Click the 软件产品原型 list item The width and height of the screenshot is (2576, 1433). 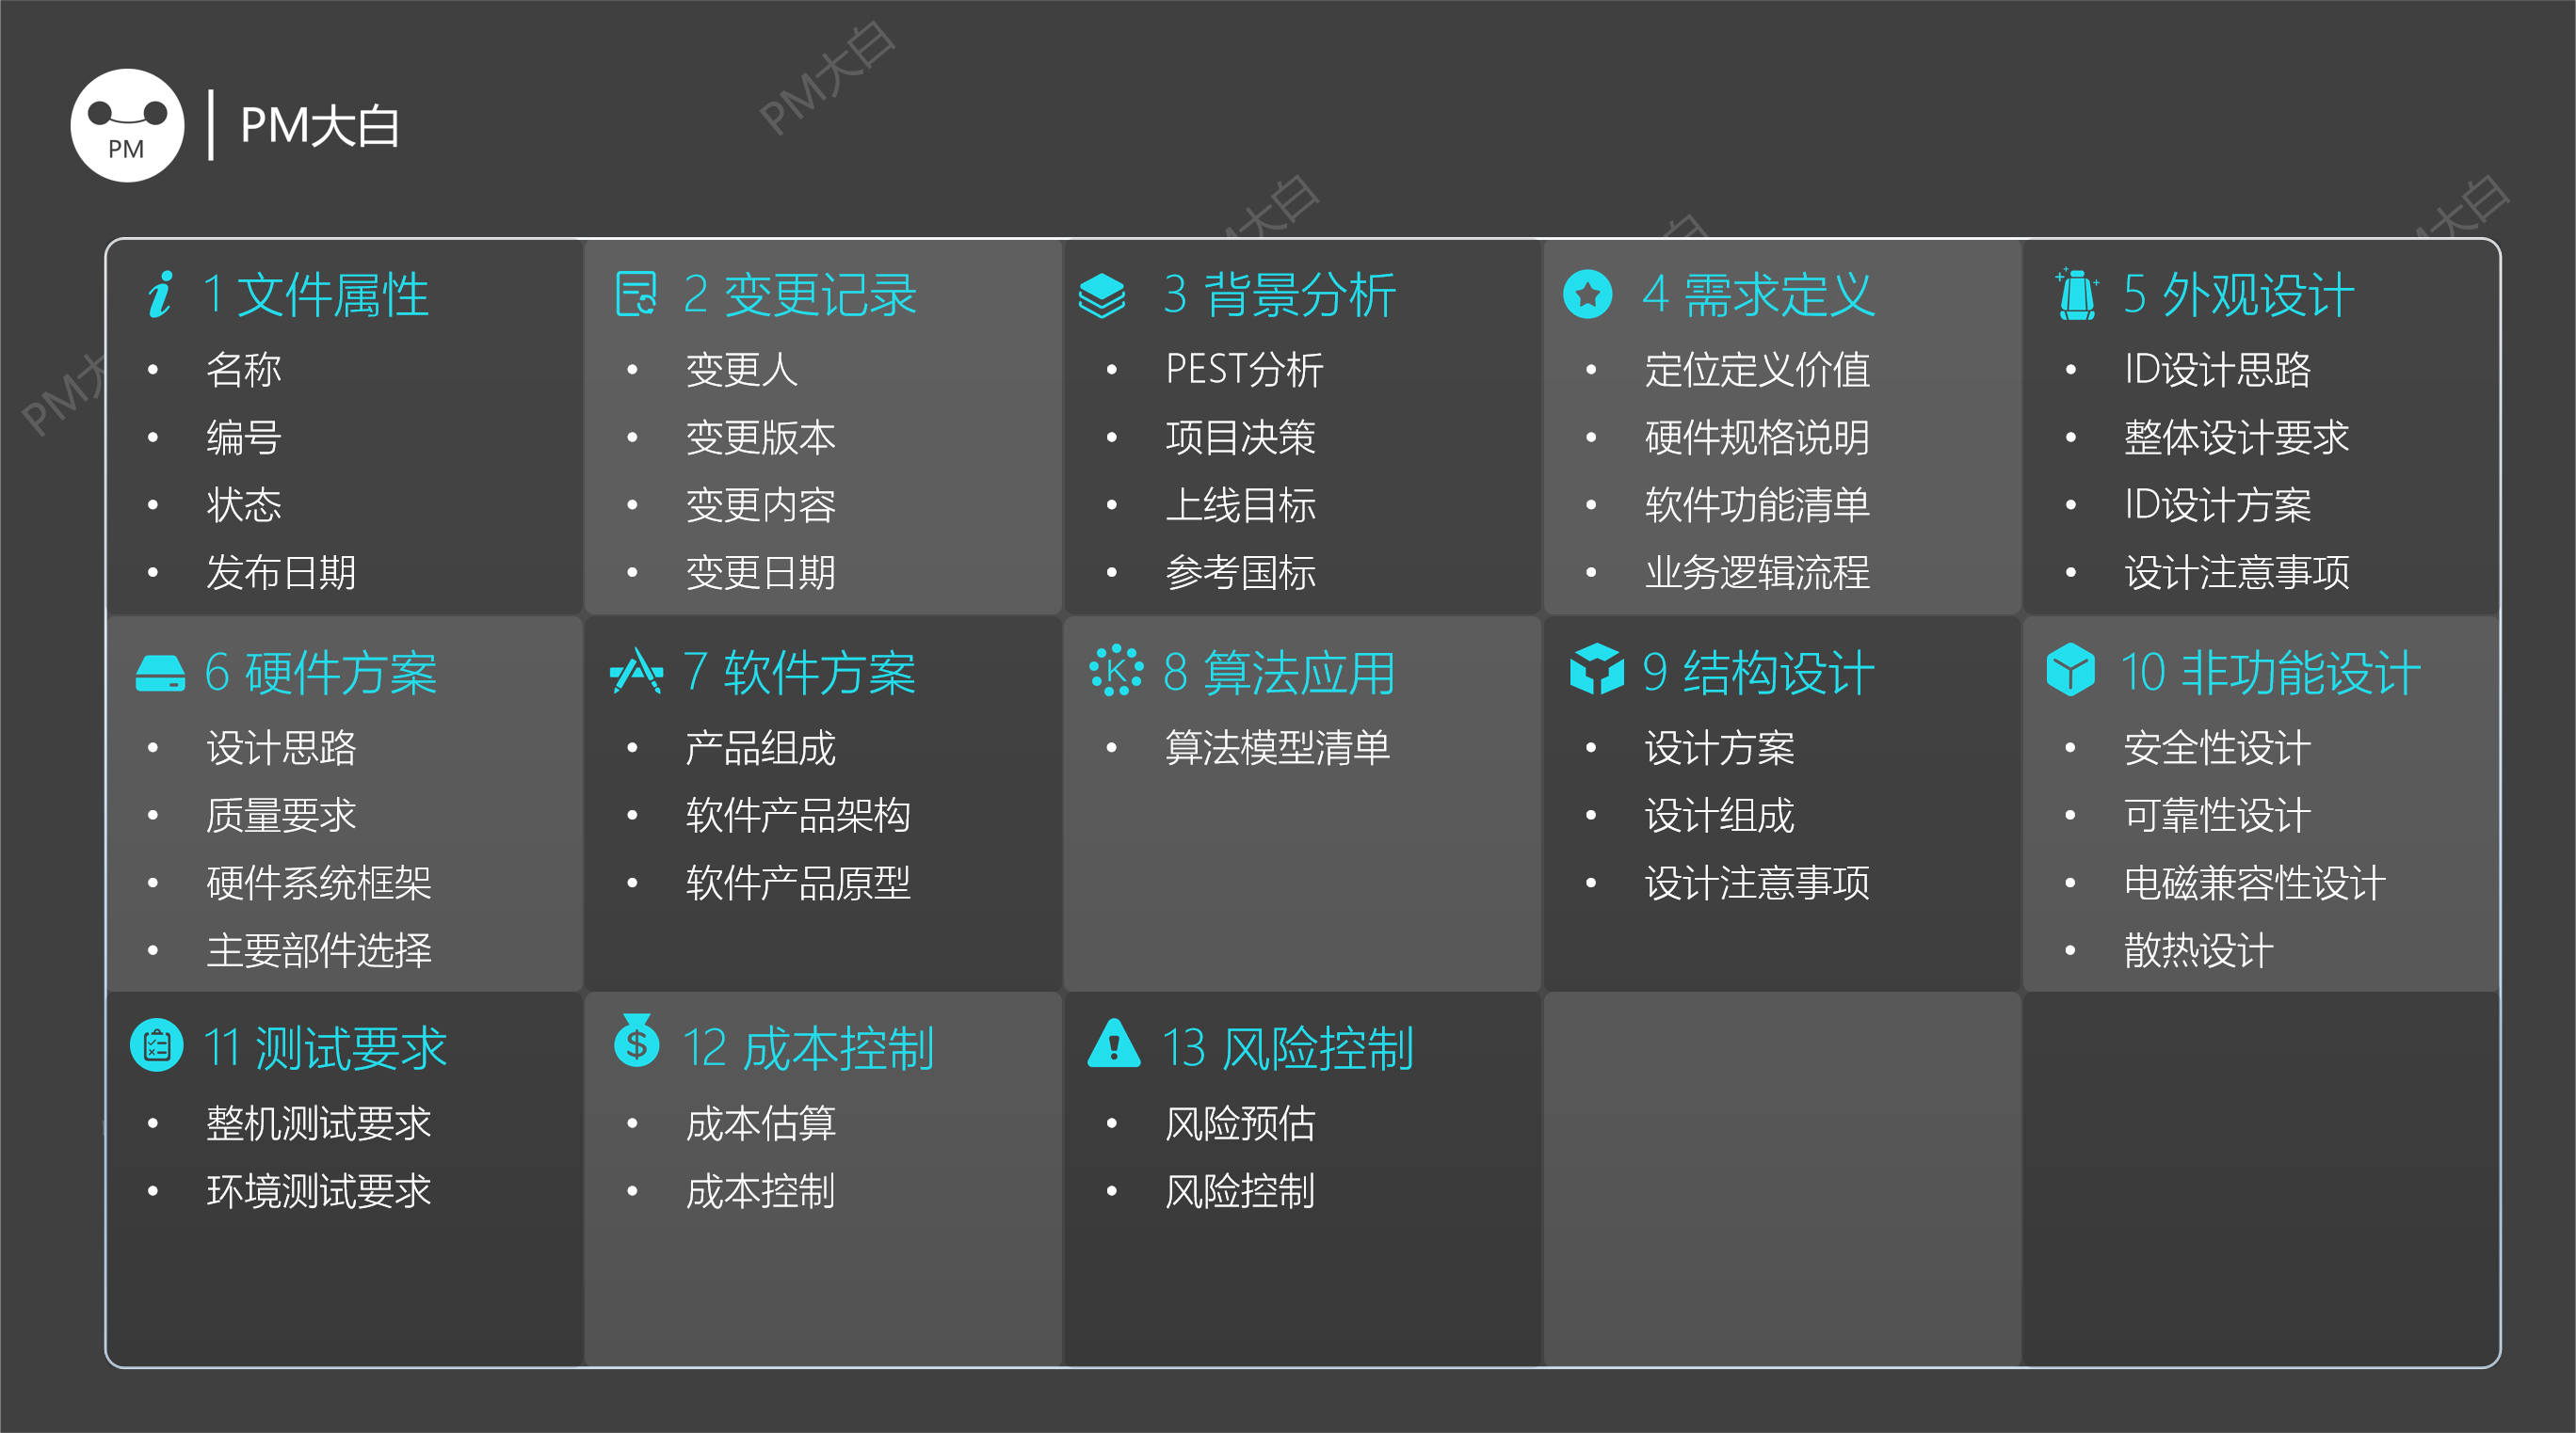pos(798,884)
